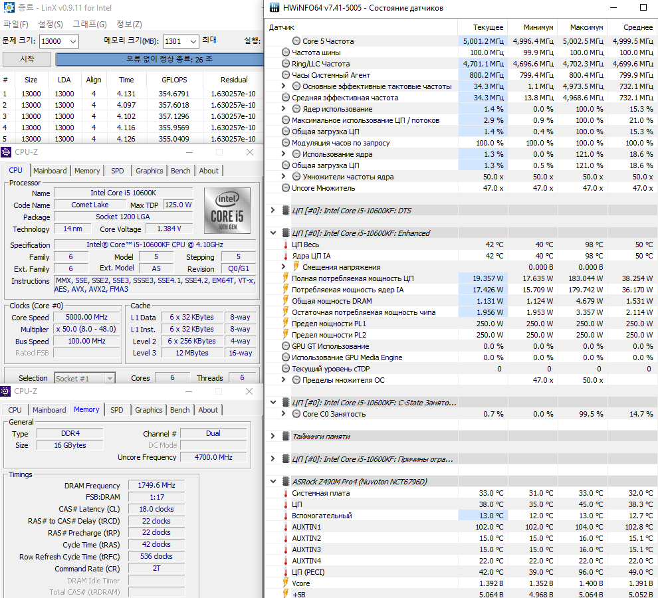Click the HWiNFO64 title bar icon
The width and height of the screenshot is (658, 598).
(274, 7)
